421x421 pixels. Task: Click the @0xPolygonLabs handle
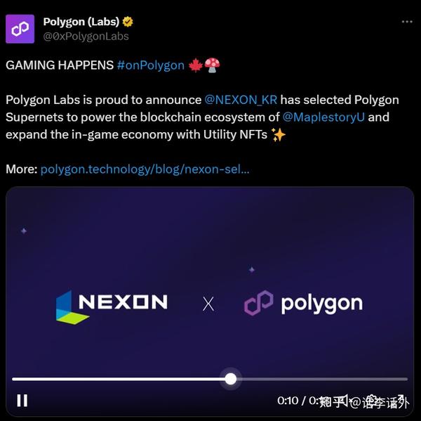point(86,37)
